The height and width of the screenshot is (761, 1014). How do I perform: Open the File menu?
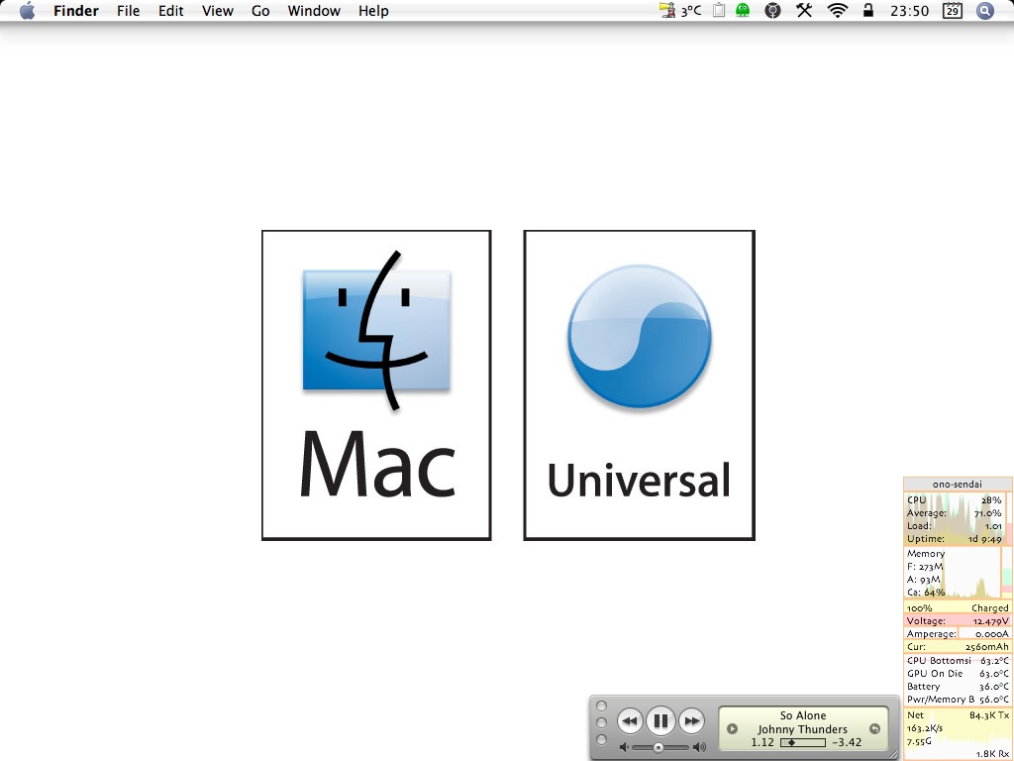click(128, 11)
